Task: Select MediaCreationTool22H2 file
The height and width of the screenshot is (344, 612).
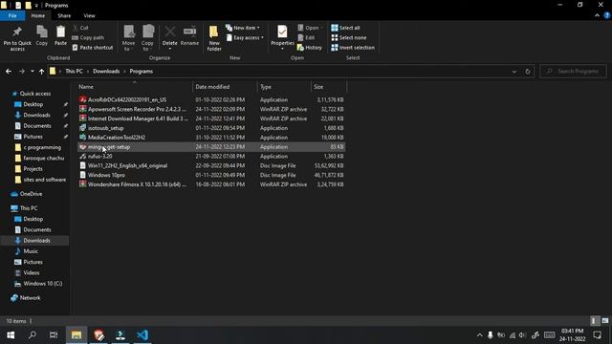Action: (211, 138)
